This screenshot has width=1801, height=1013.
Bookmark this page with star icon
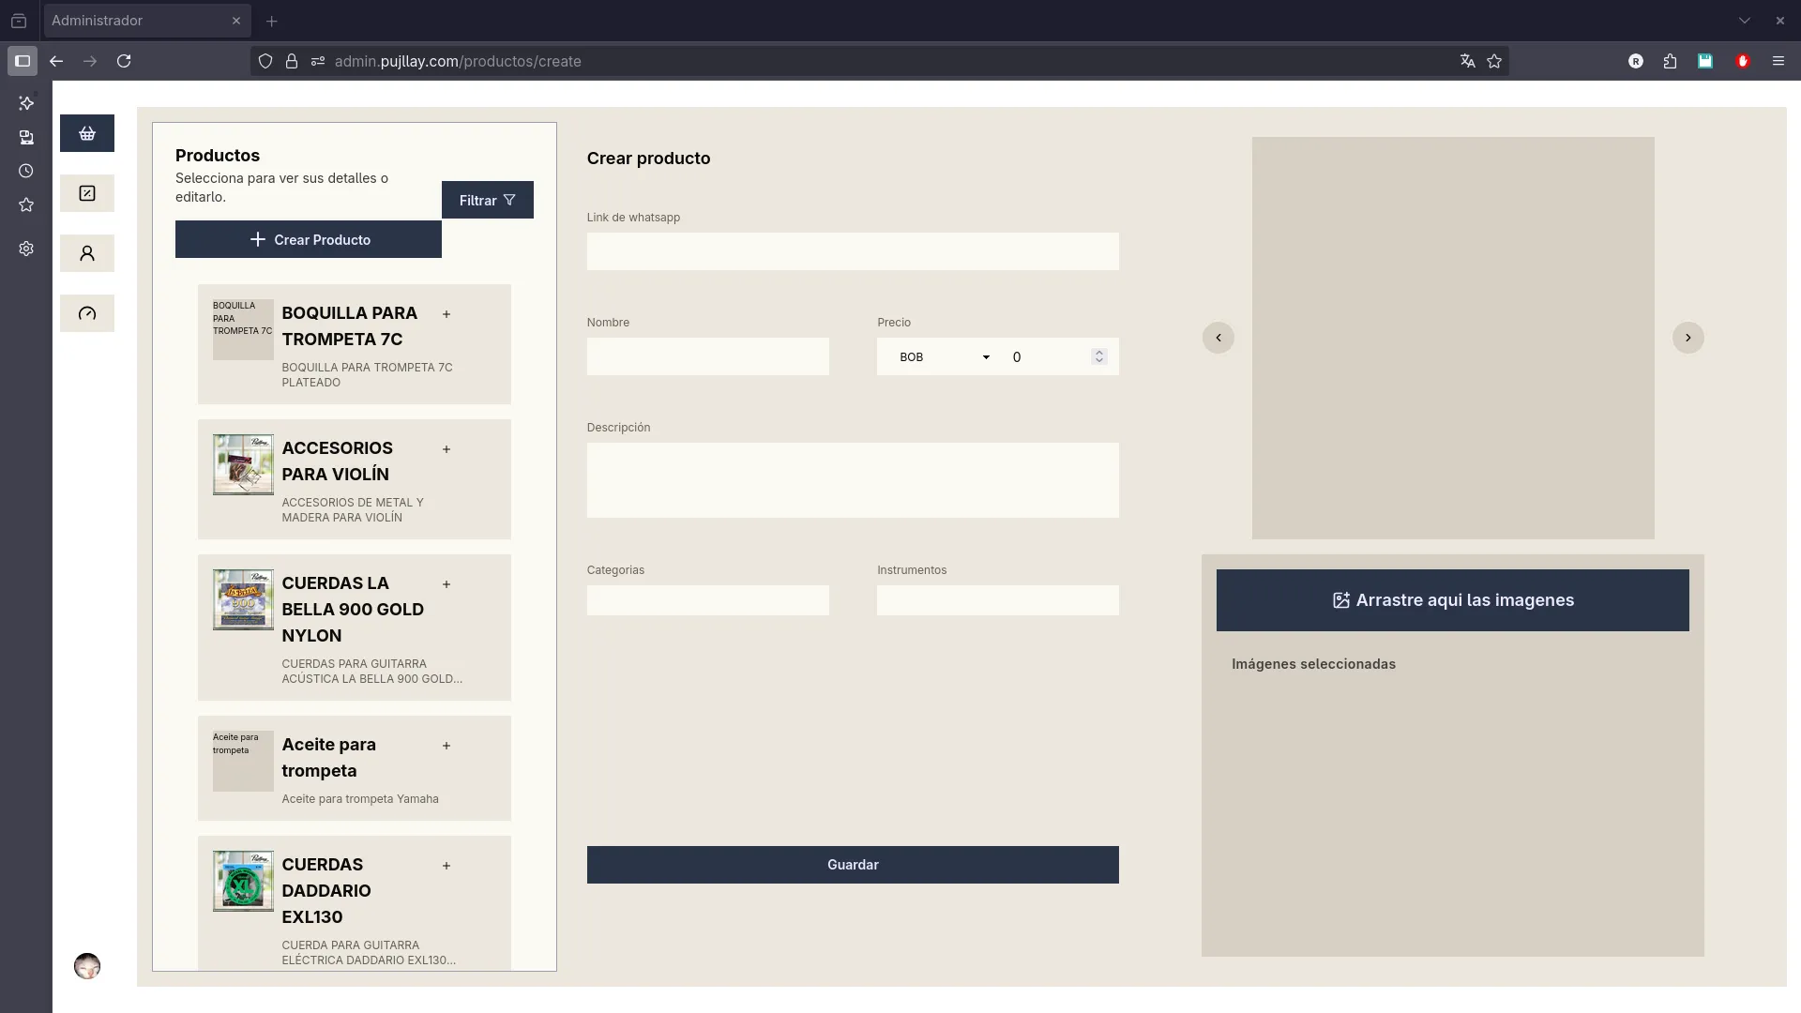(x=1494, y=61)
